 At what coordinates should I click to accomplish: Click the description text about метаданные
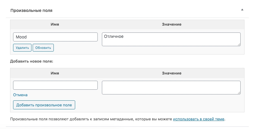tap(89, 119)
